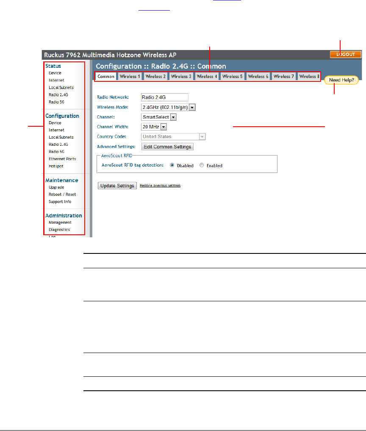Open Radio 2.4G under Configuration

pos(58,145)
